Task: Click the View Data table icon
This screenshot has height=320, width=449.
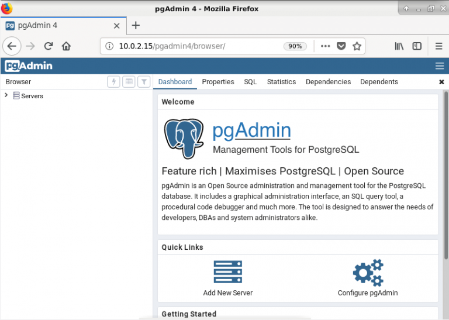Action: point(129,82)
